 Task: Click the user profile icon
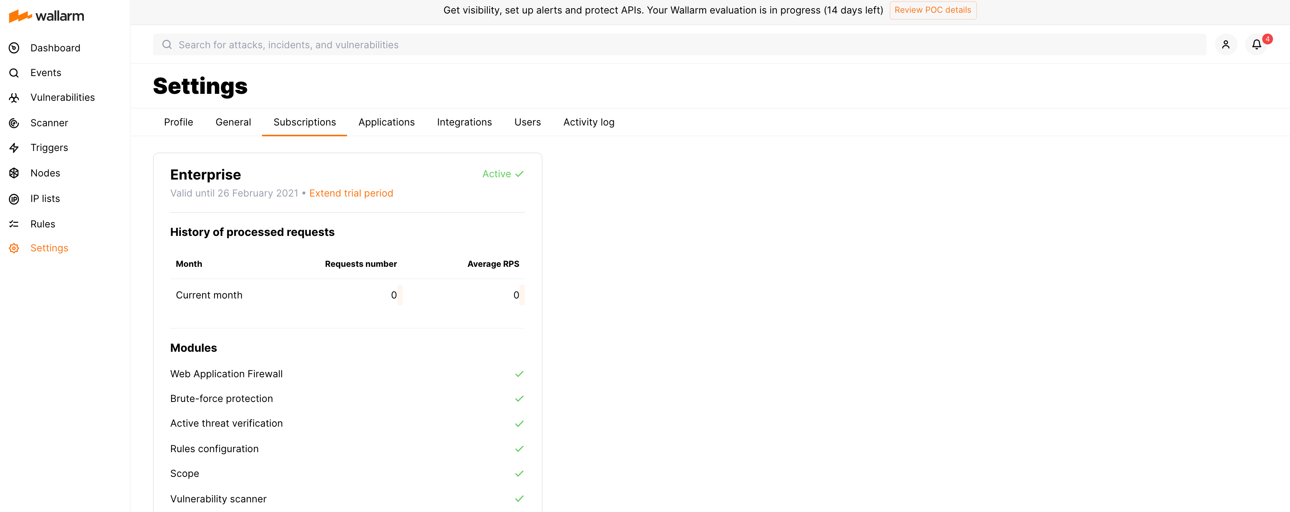point(1225,44)
